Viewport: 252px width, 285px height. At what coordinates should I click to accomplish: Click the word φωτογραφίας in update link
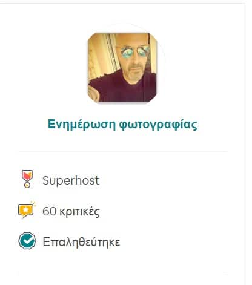click(x=158, y=125)
